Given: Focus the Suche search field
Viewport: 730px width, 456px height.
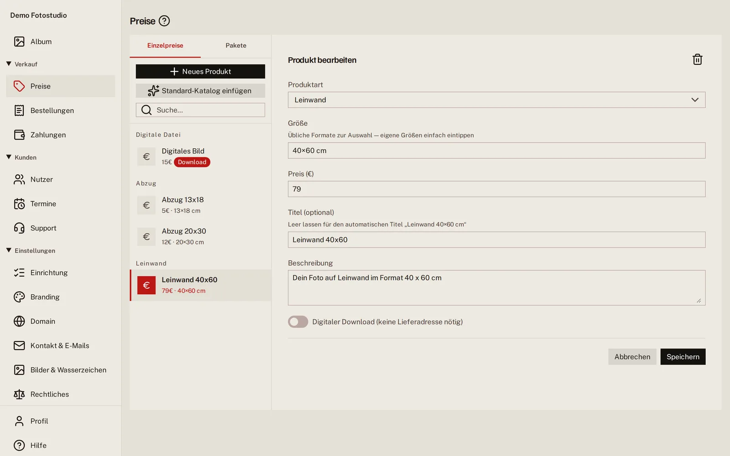Looking at the screenshot, I should [200, 110].
